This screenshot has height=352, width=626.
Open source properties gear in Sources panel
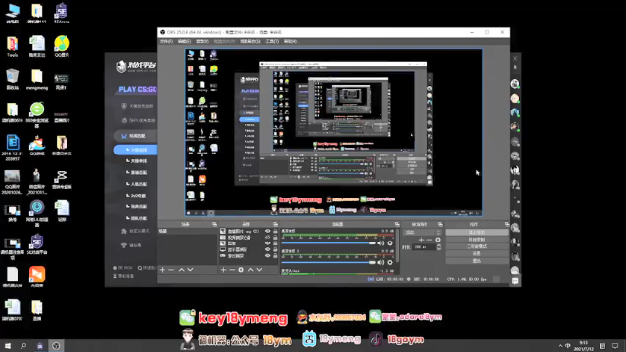click(241, 270)
